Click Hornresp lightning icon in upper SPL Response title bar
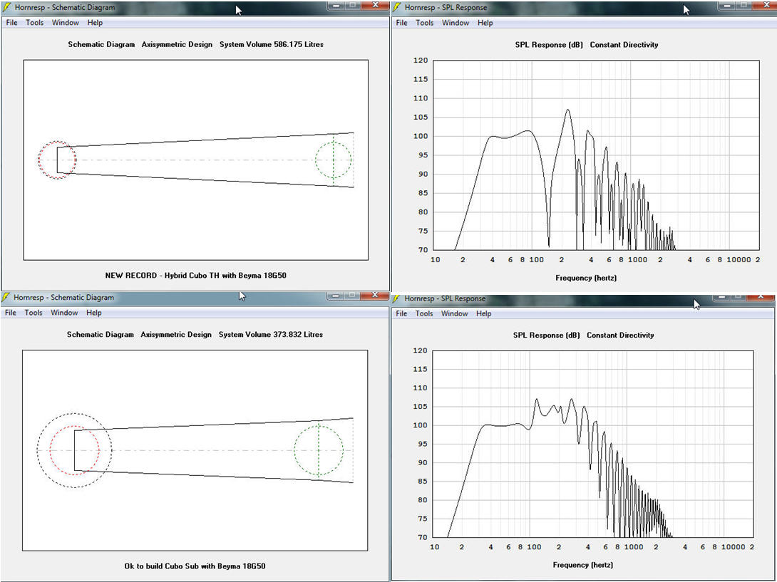The height and width of the screenshot is (582, 777). 398,7
